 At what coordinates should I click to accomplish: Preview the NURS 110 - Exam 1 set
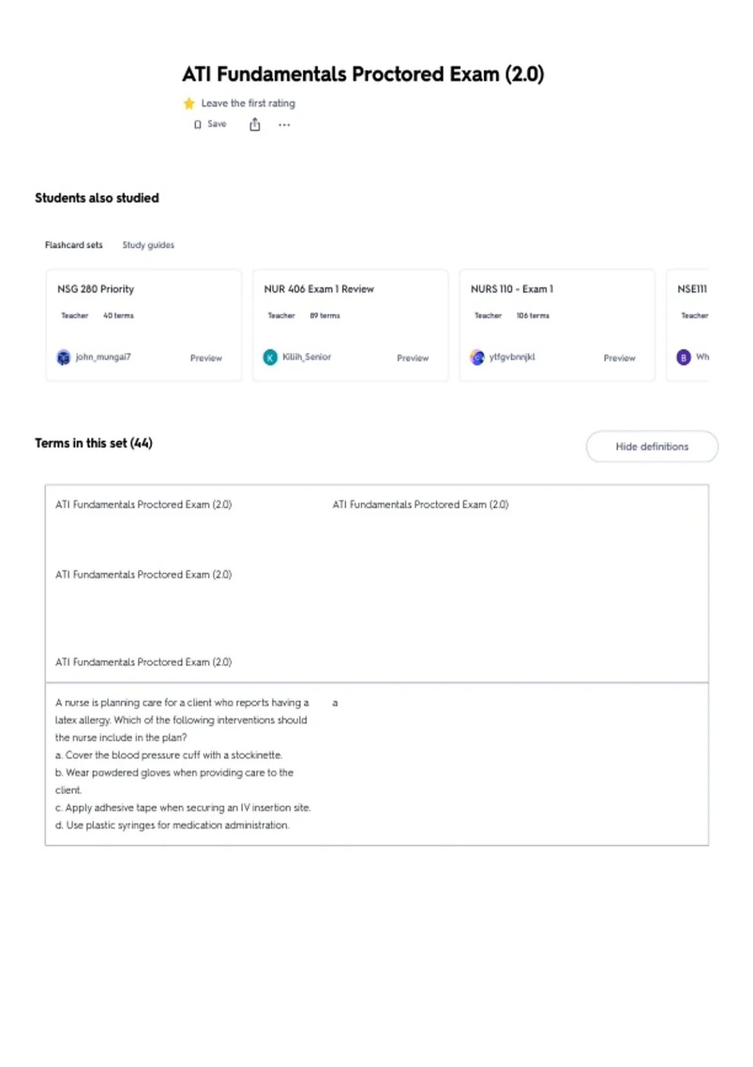pyautogui.click(x=619, y=358)
